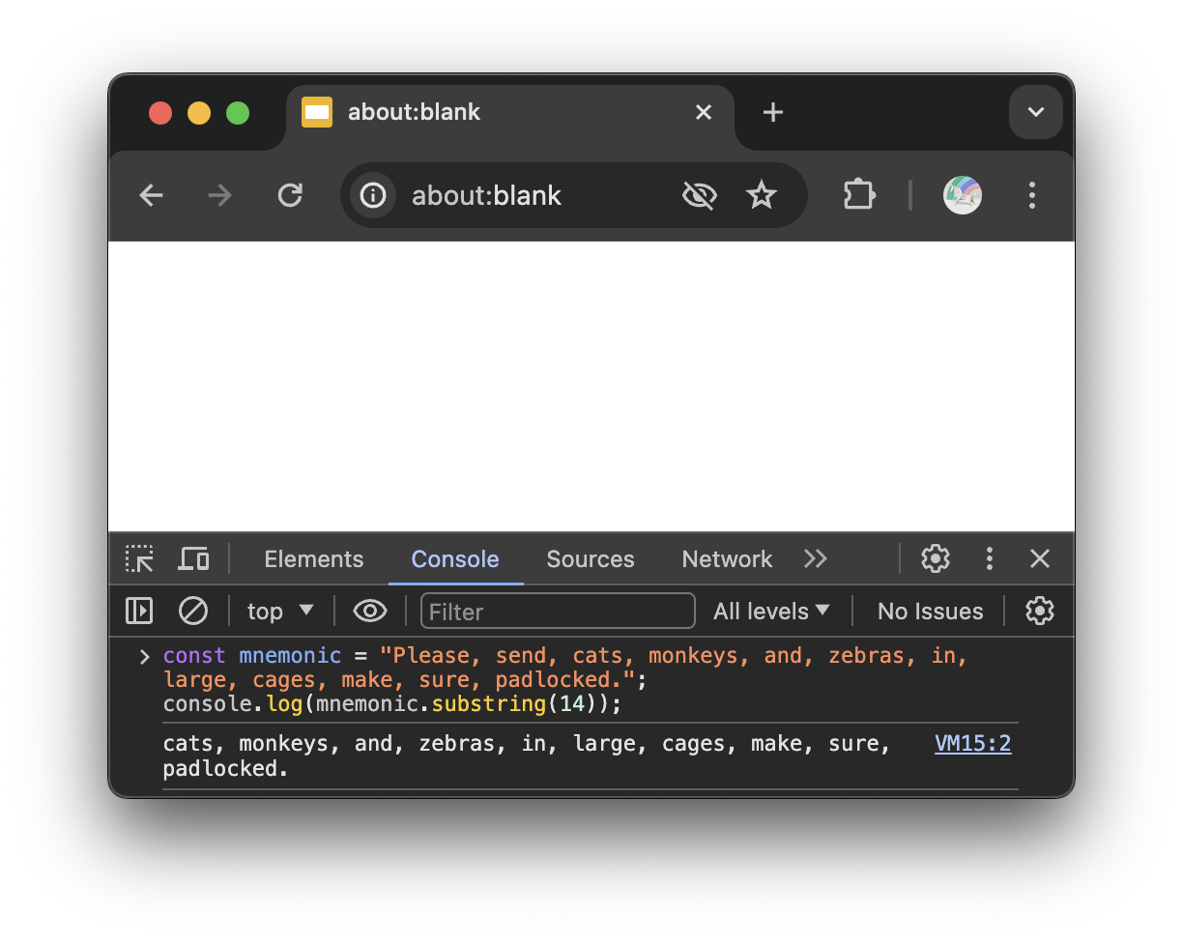This screenshot has width=1183, height=941.
Task: Close the DevTools panel
Action: pos(1040,558)
